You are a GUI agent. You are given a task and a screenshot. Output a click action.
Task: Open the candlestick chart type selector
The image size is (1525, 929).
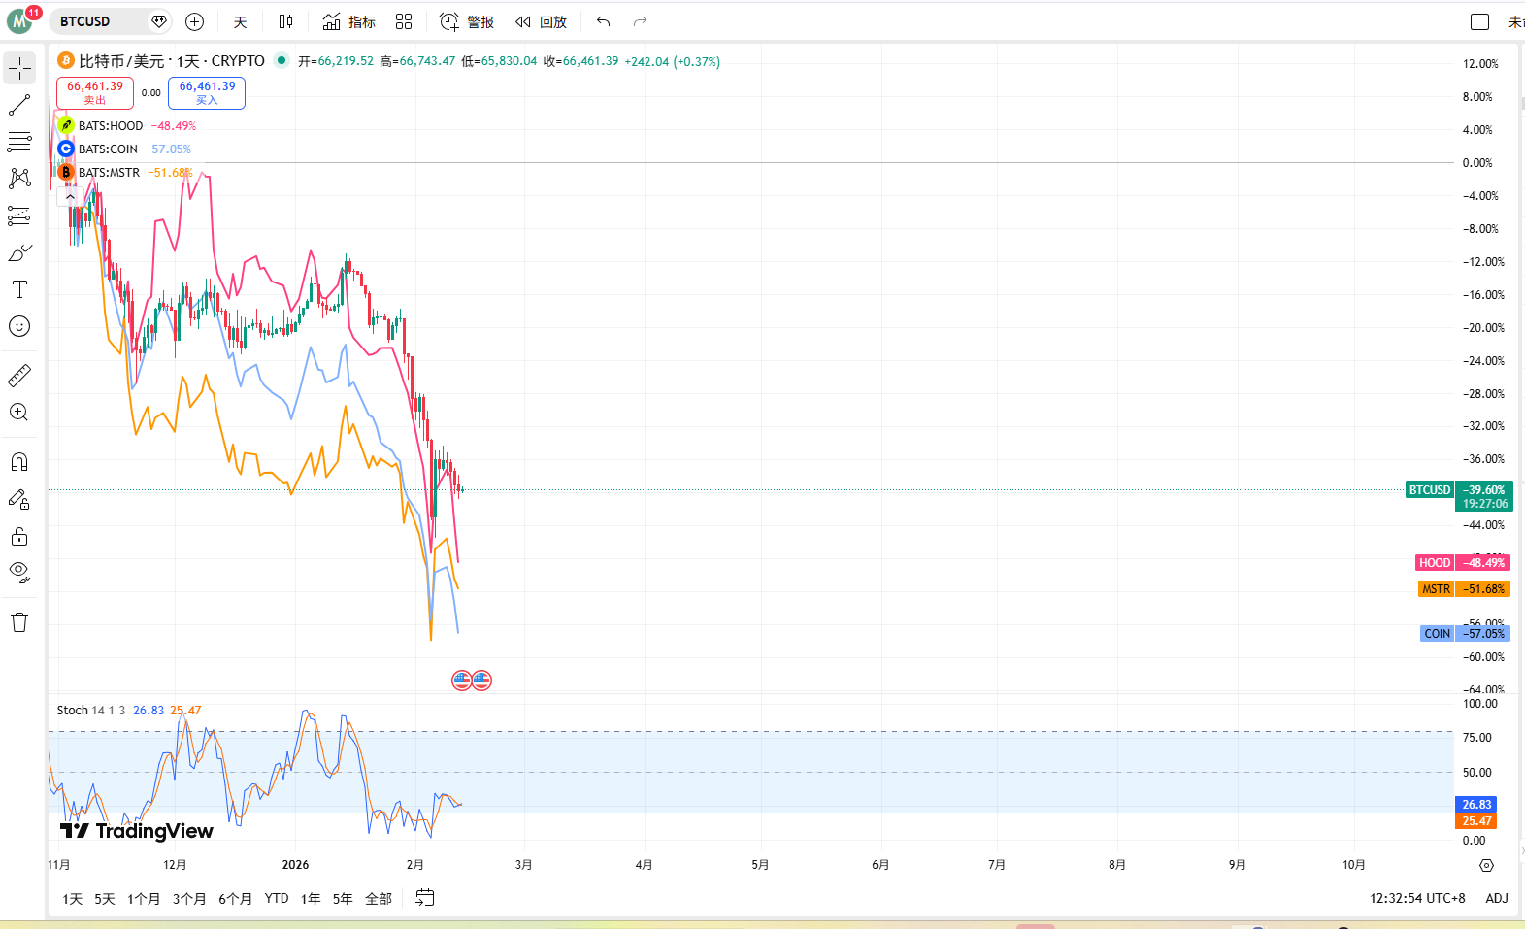coord(285,21)
